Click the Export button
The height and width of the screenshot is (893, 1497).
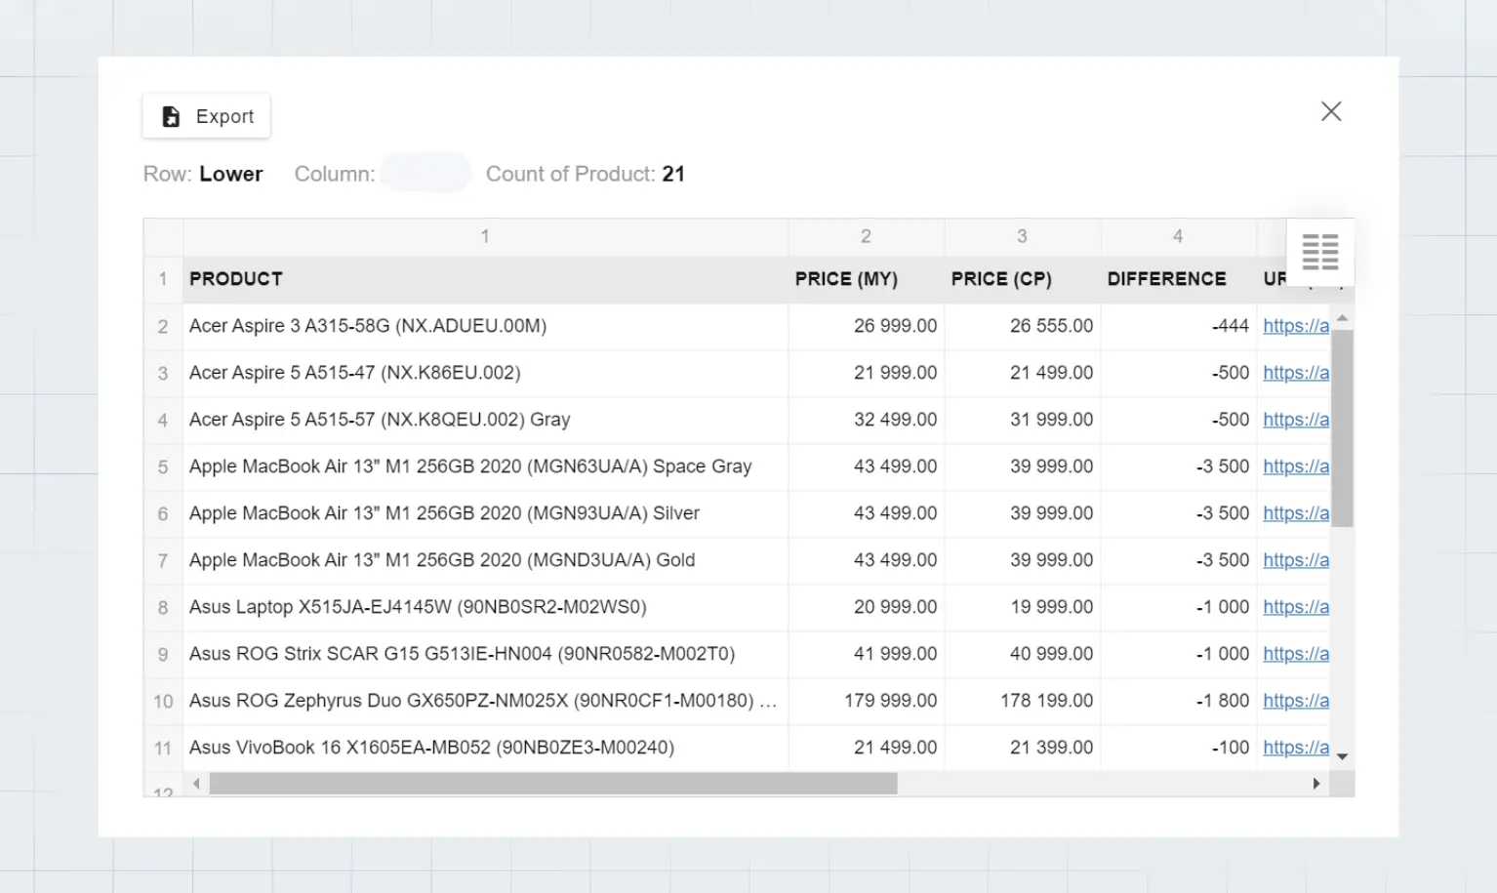tap(207, 116)
